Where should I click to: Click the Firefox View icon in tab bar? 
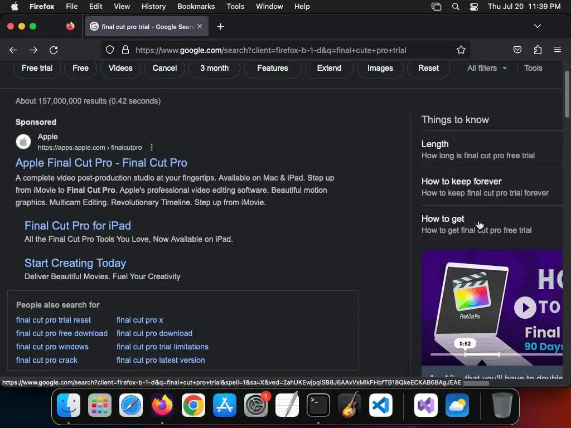70,26
